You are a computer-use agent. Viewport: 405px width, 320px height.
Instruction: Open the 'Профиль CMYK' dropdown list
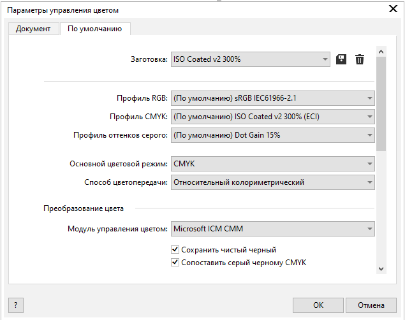click(273, 117)
